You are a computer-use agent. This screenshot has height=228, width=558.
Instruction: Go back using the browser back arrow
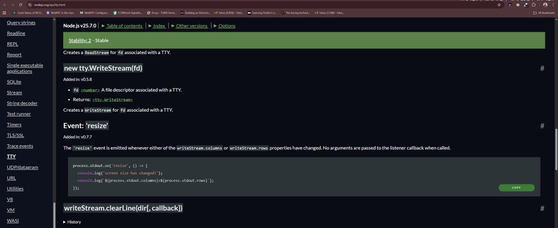click(5, 4)
